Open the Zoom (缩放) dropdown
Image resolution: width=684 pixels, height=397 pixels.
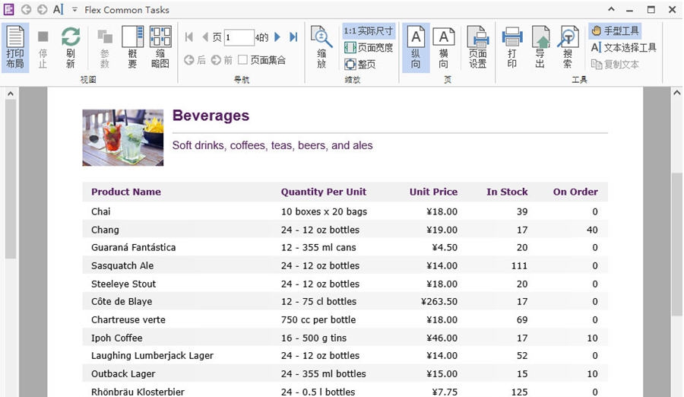(x=321, y=46)
